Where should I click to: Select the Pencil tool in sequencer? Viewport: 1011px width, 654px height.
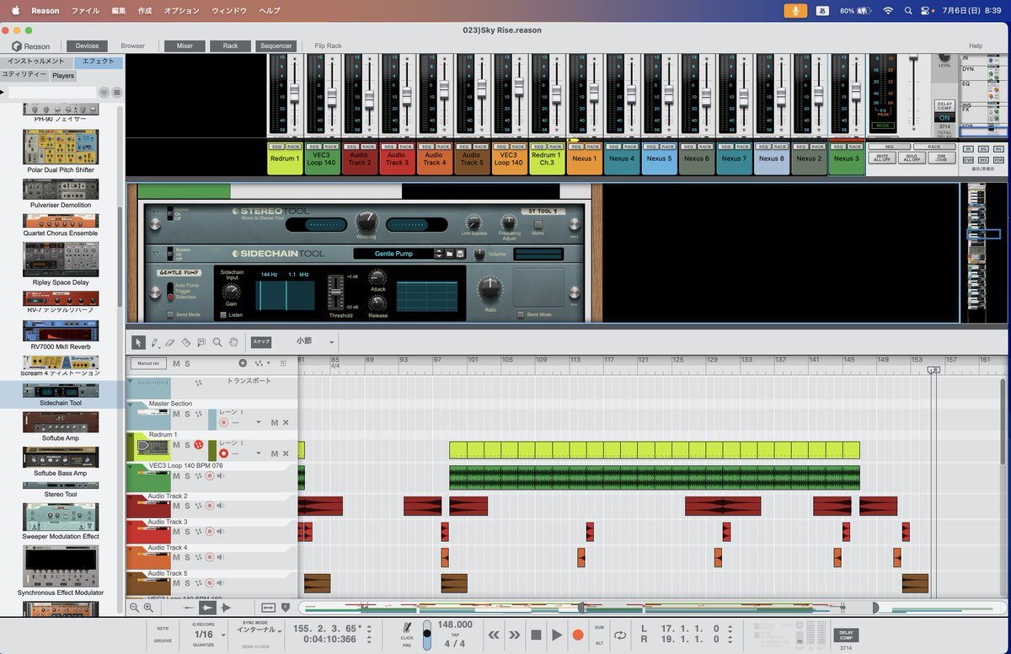pos(155,342)
